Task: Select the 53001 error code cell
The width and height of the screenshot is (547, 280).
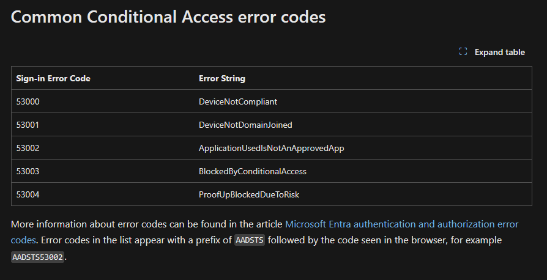Action: pyautogui.click(x=28, y=125)
